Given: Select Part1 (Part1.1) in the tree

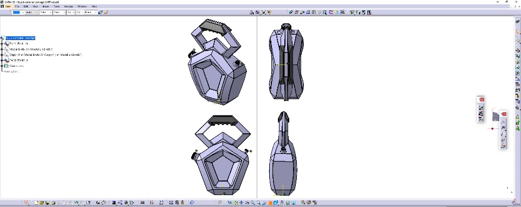Looking at the screenshot, I should [x=18, y=43].
